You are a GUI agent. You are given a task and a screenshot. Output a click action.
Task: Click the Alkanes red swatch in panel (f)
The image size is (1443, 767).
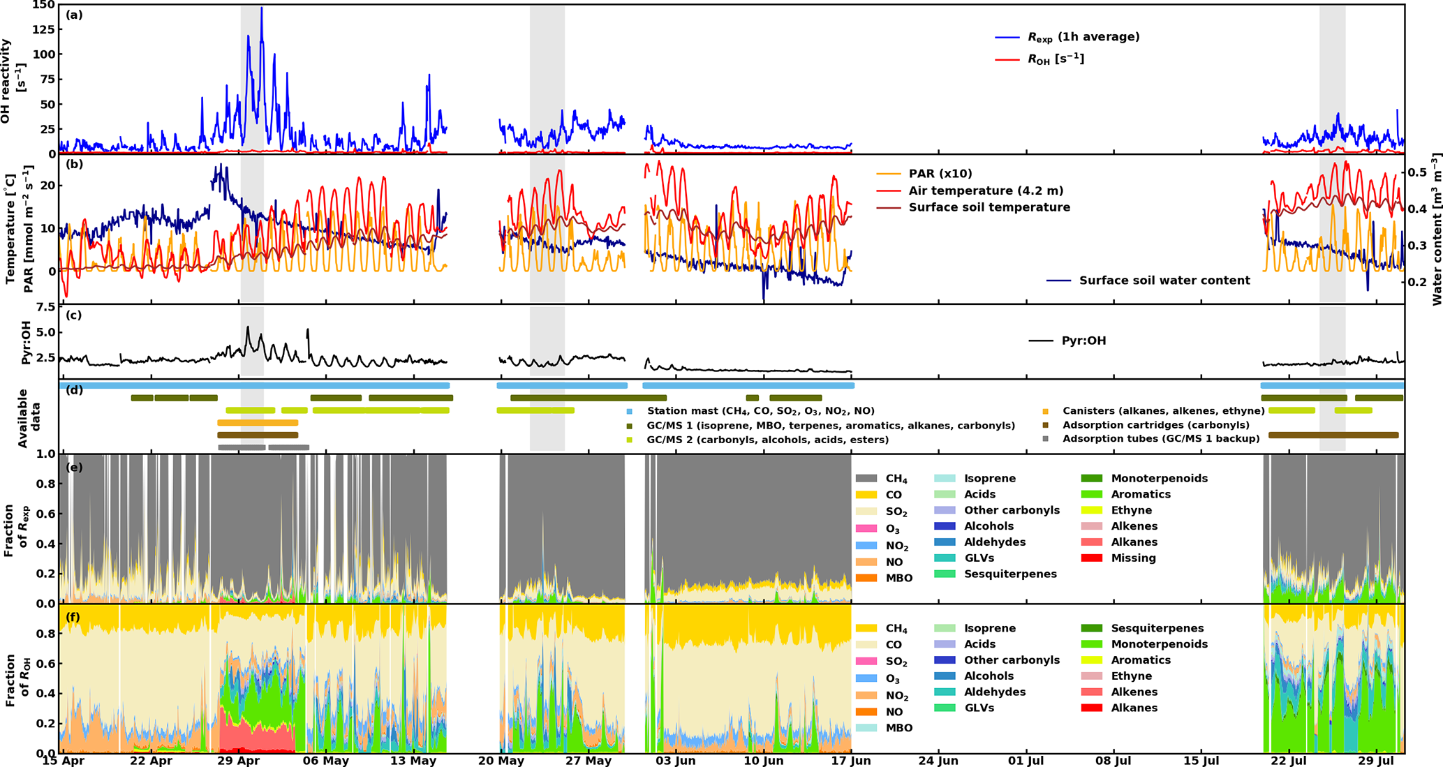click(x=1092, y=708)
